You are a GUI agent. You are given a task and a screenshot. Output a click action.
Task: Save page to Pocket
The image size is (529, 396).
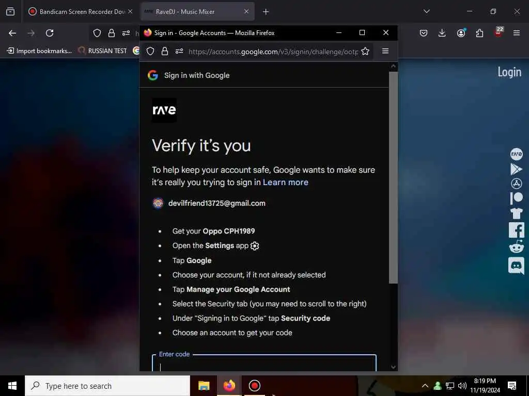(x=424, y=33)
